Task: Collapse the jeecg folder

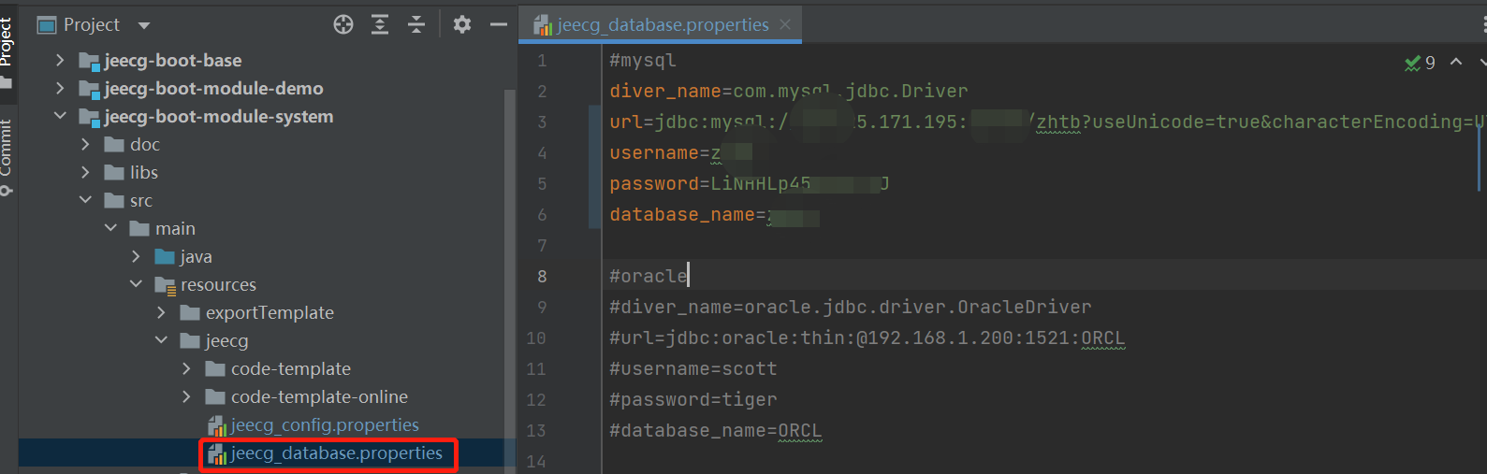Action: [x=161, y=341]
